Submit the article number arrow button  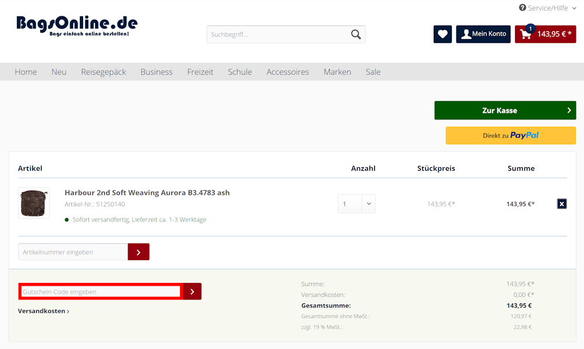(139, 252)
